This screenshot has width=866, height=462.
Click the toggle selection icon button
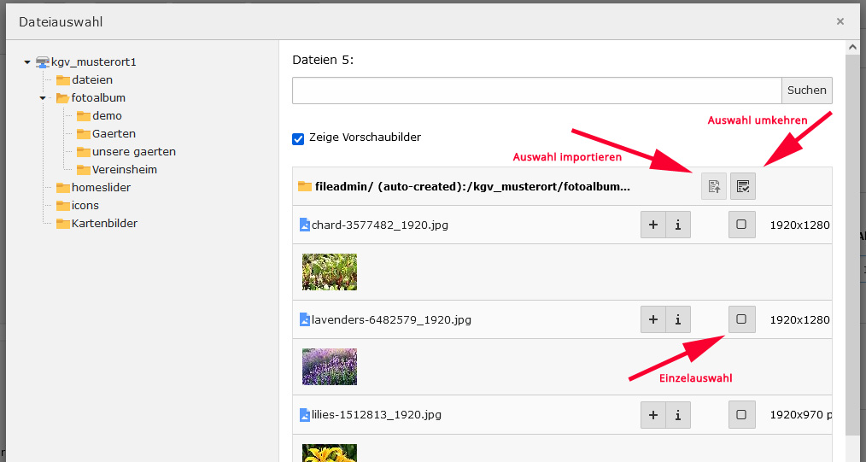pos(743,186)
